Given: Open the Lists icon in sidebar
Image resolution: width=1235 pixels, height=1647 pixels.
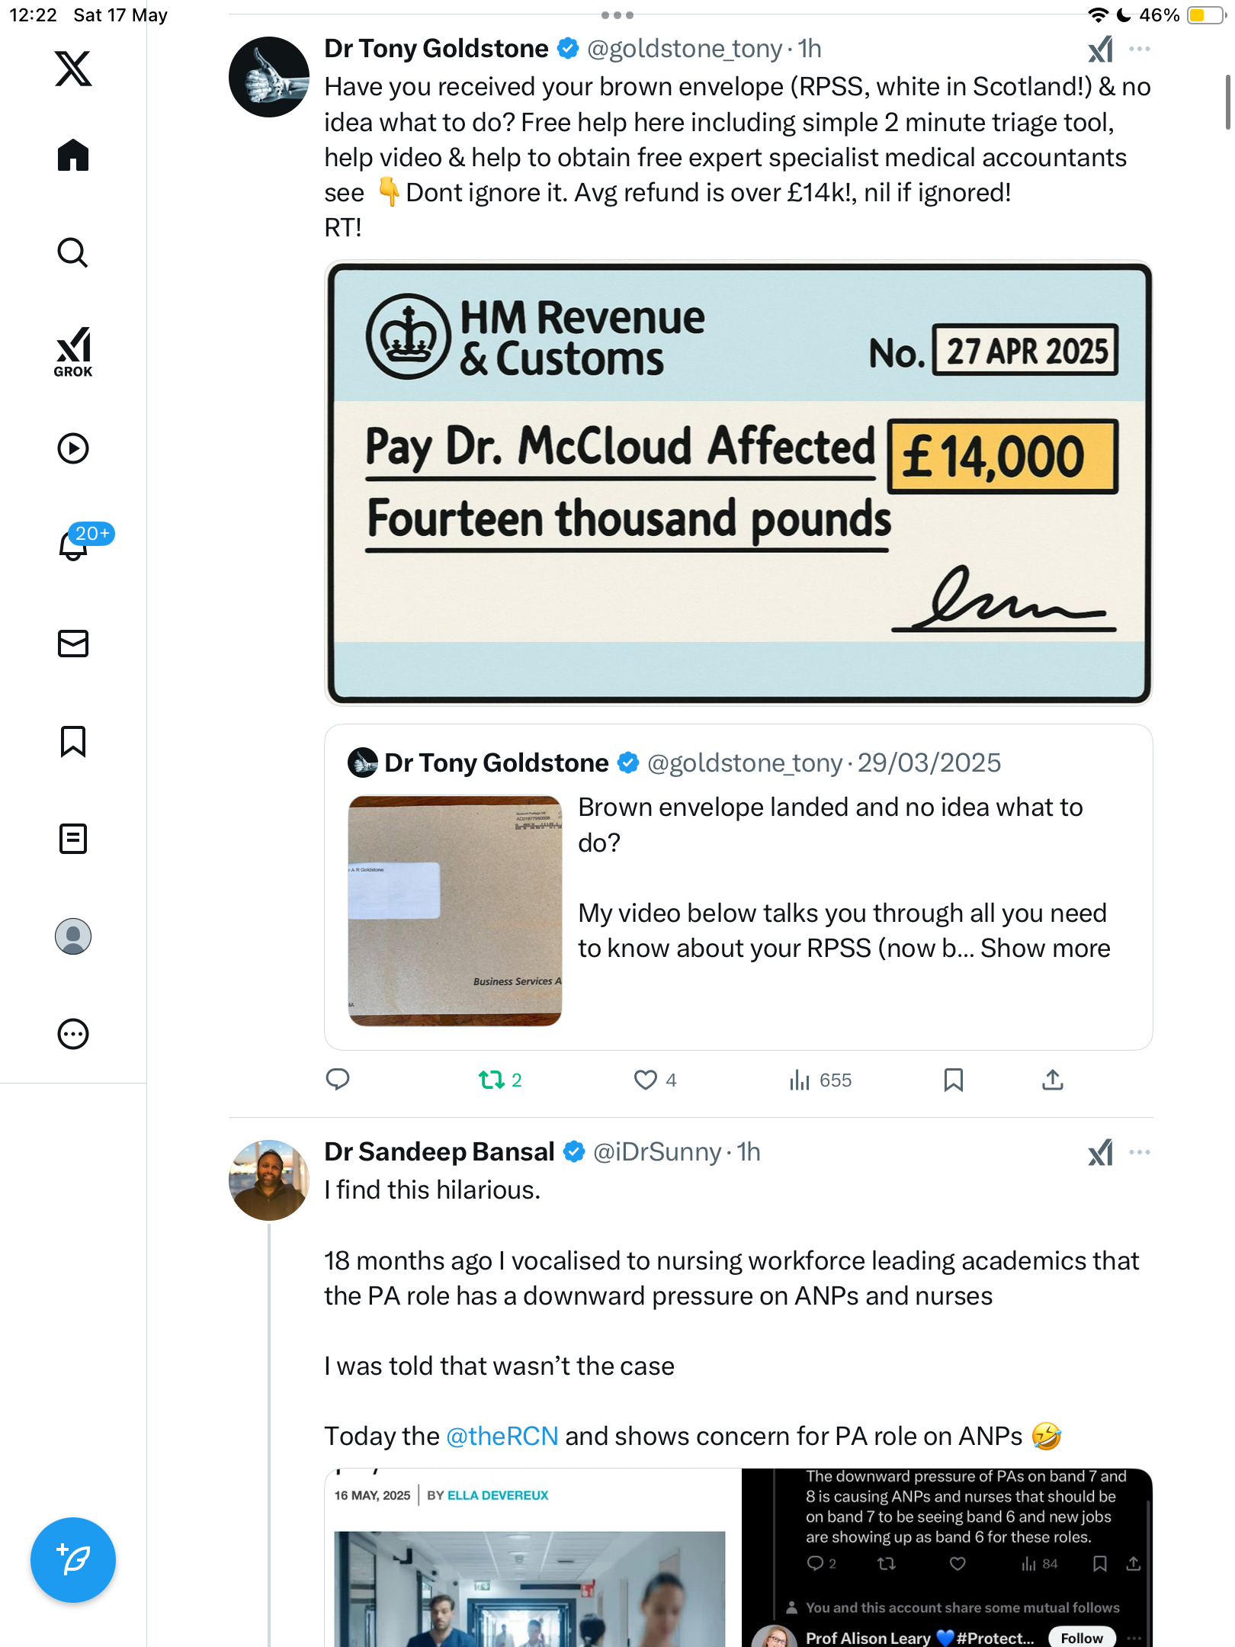Looking at the screenshot, I should click(73, 839).
